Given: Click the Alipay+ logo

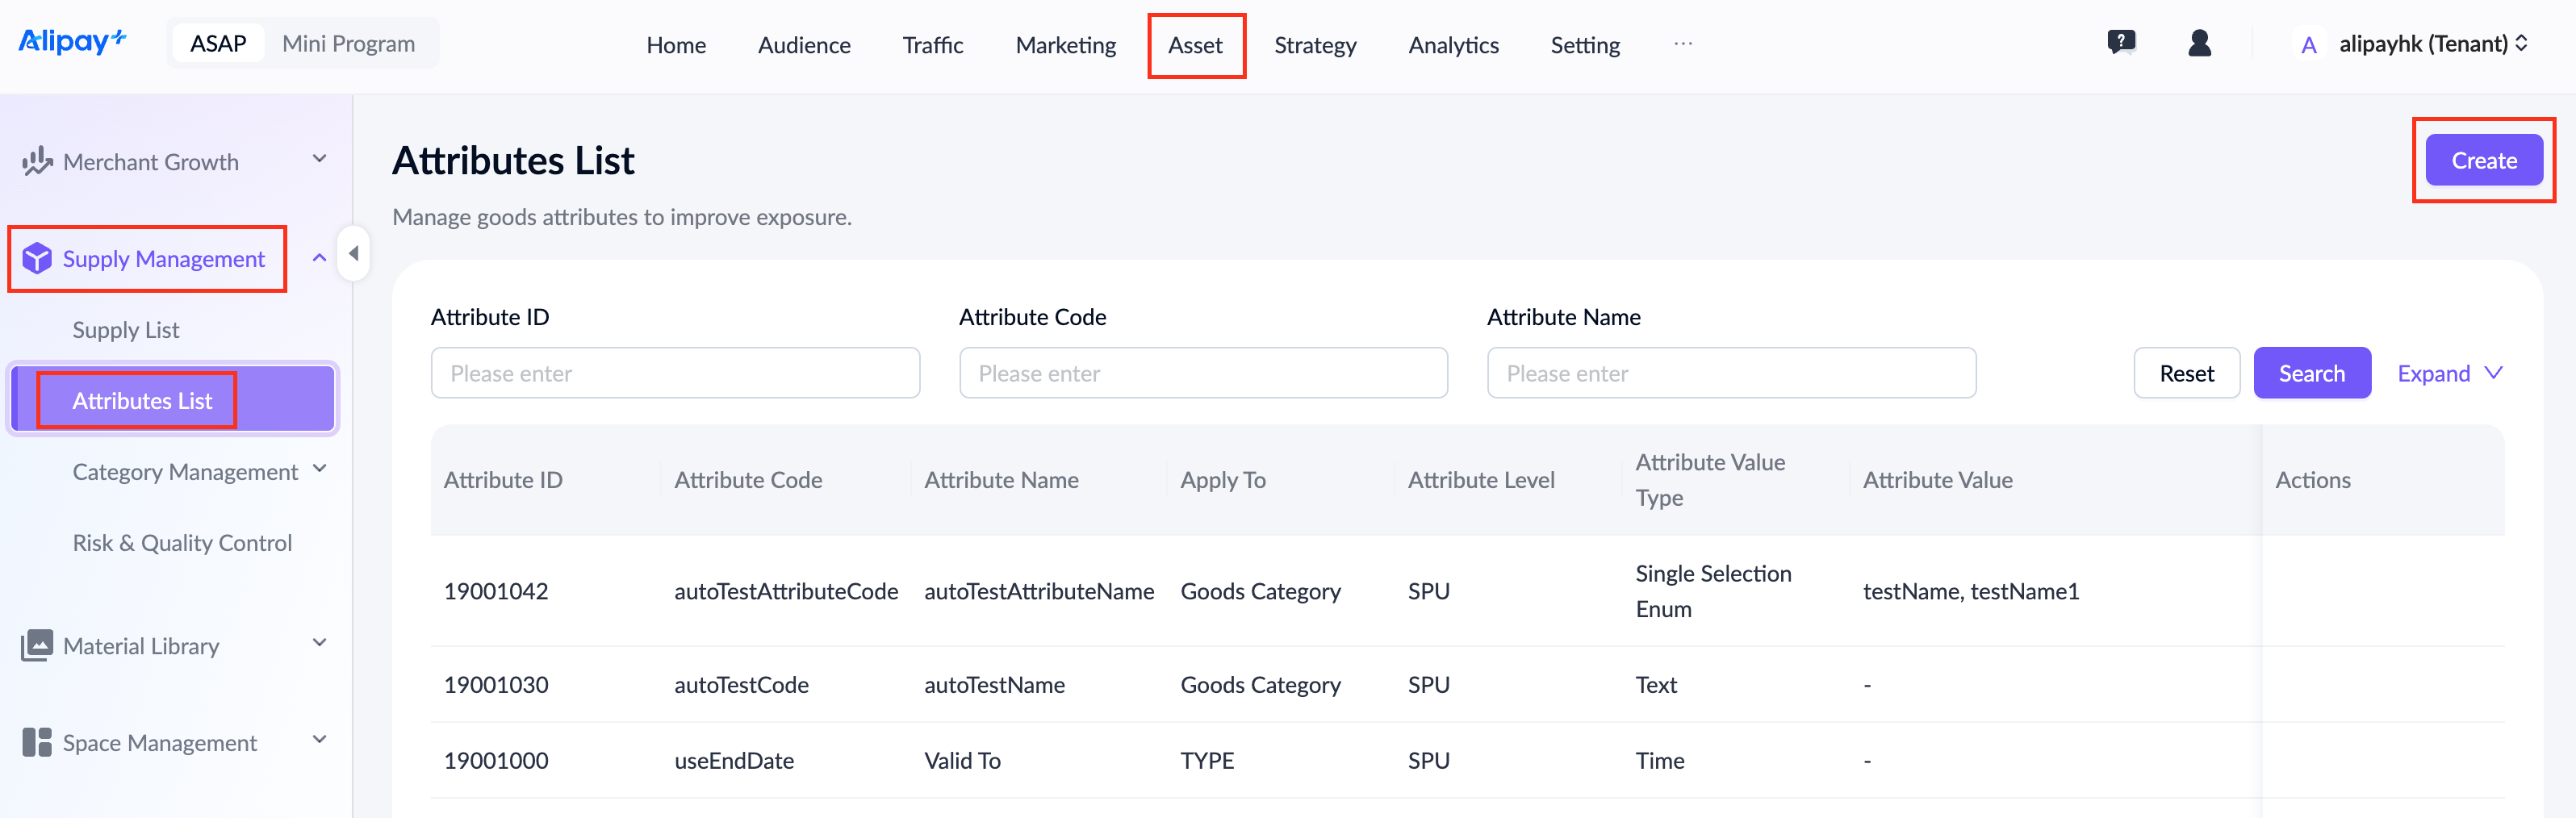Looking at the screenshot, I should pos(72,42).
